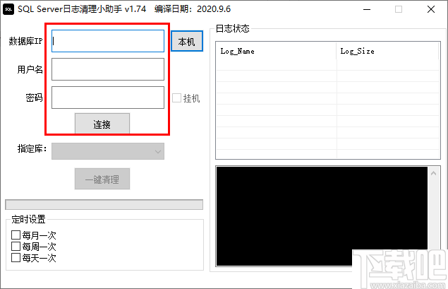Close the SQL Server日志清理小助手 window
This screenshot has height=289, width=448.
[x=431, y=9]
